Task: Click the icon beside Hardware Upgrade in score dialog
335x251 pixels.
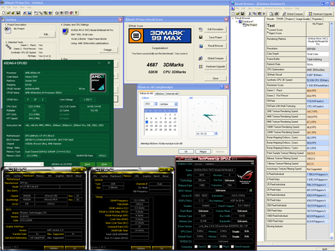Action: 200,66
